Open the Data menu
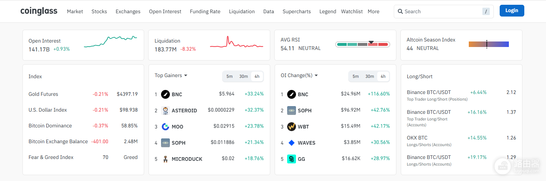 pyautogui.click(x=269, y=11)
